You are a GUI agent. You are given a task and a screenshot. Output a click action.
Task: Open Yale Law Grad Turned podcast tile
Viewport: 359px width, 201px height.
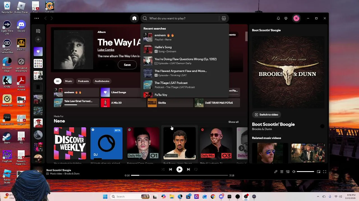point(76,103)
